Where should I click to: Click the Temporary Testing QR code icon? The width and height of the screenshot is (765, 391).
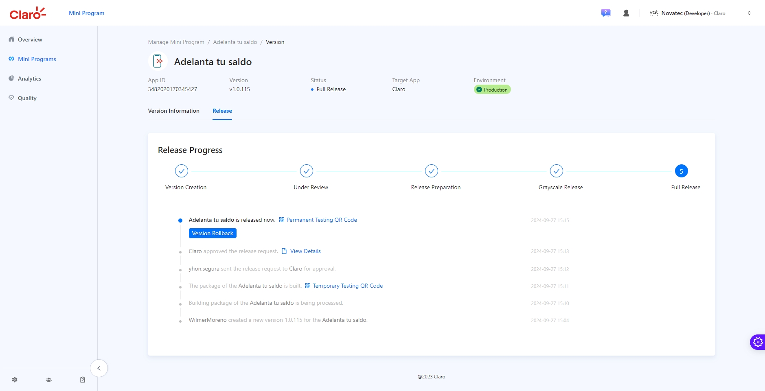tap(308, 286)
